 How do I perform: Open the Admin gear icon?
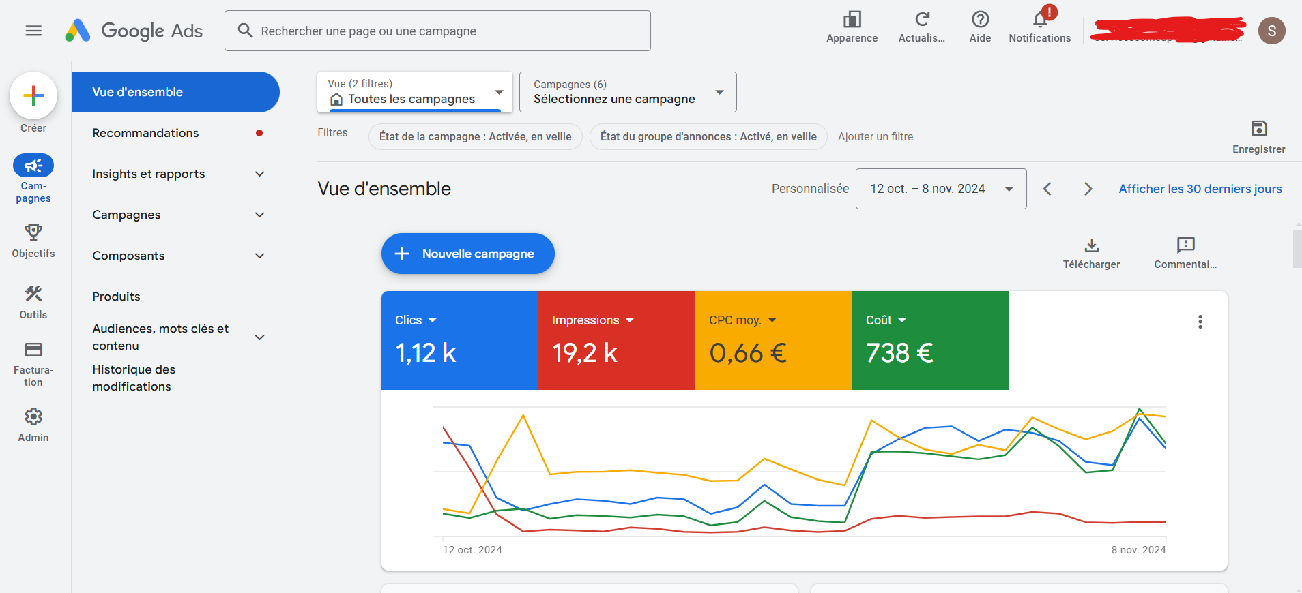33,417
